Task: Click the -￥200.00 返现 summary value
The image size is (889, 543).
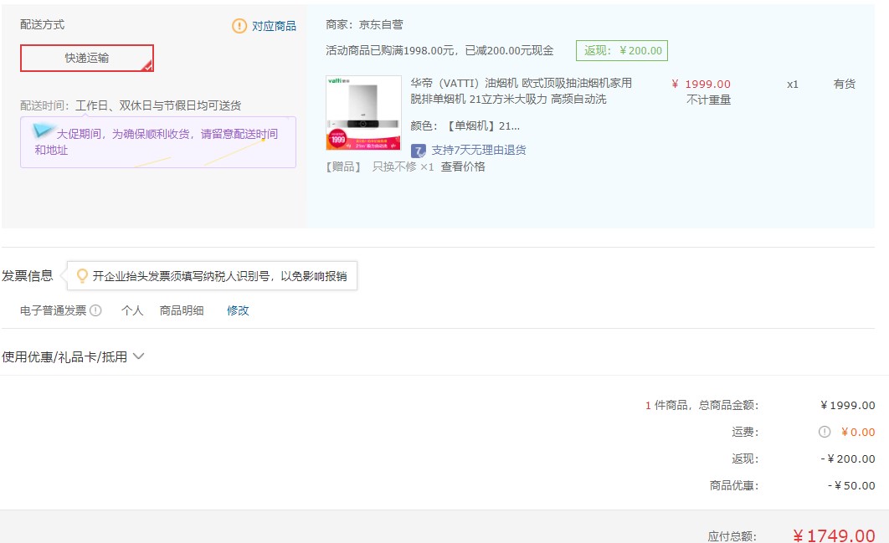Action: [848, 459]
